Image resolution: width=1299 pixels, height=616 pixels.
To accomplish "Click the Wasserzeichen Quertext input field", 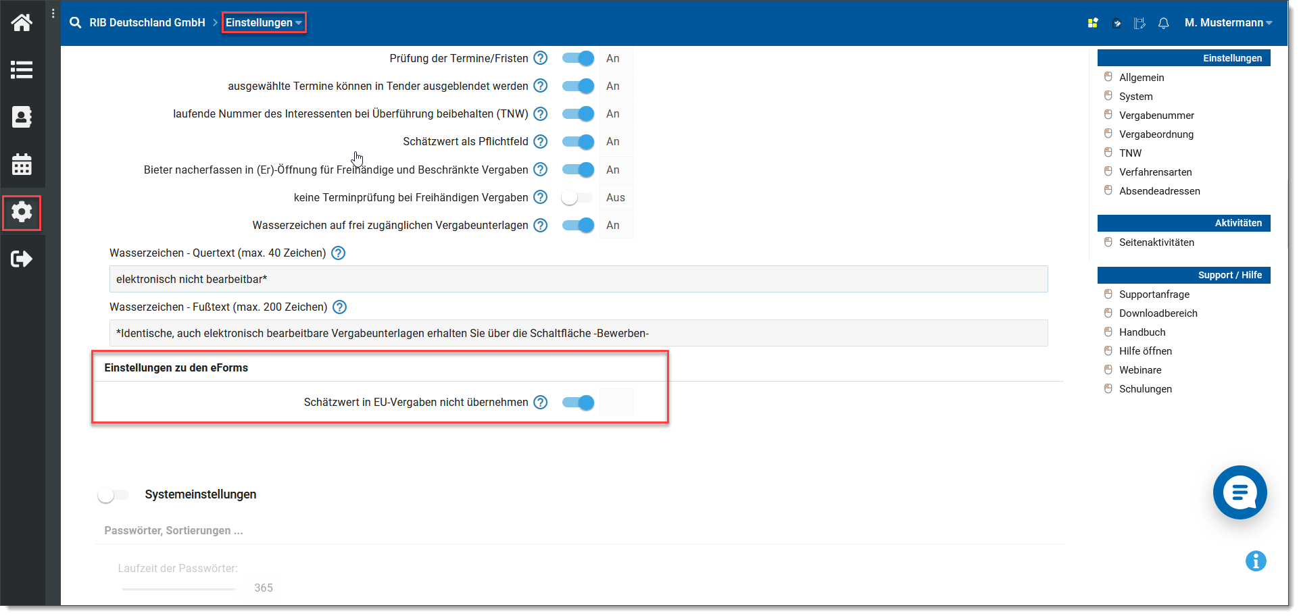I will coord(579,279).
